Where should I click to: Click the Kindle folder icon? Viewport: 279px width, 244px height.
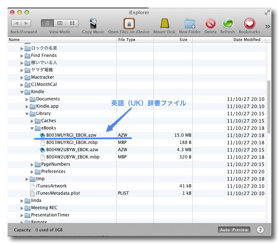coord(27,92)
